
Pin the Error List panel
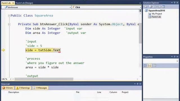pyautogui.click(x=138, y=84)
